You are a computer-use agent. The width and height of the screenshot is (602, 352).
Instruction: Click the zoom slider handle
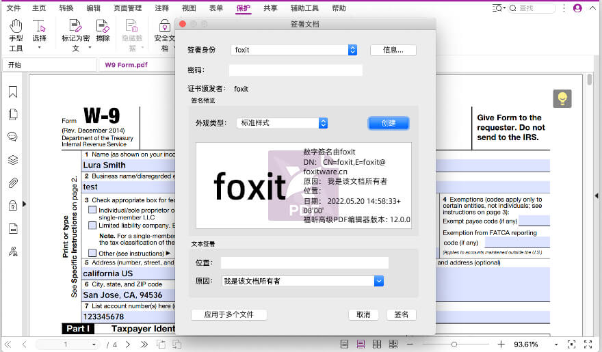[x=454, y=344]
